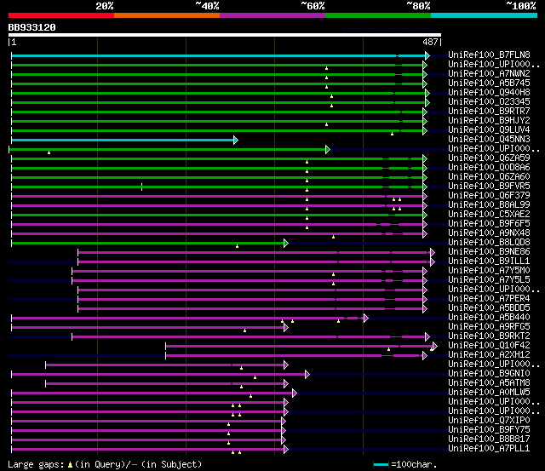This screenshot has height=471, width=545.
Task: Select the green Q6ZA59 alignment bar
Action: pos(217,159)
